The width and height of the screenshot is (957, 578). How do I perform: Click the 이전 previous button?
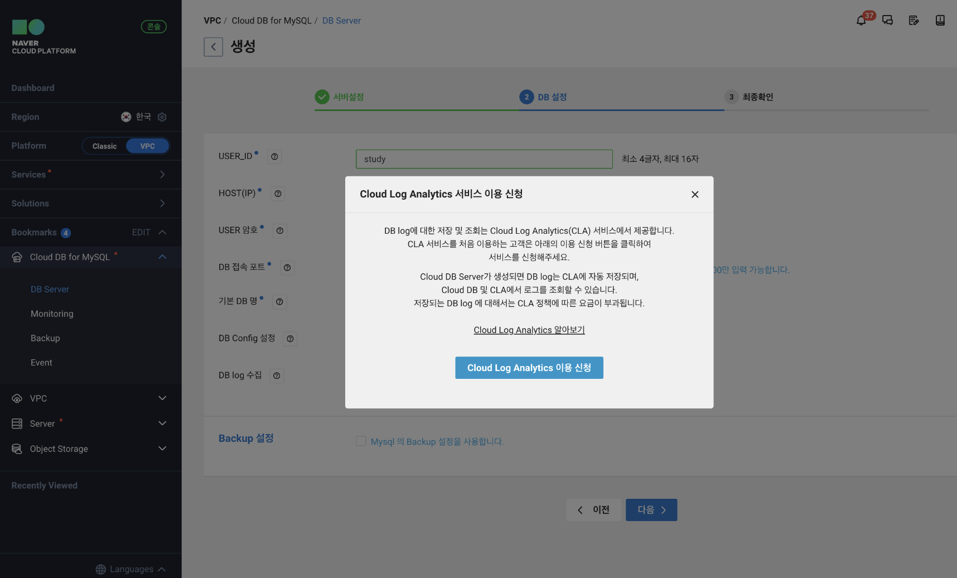(594, 510)
